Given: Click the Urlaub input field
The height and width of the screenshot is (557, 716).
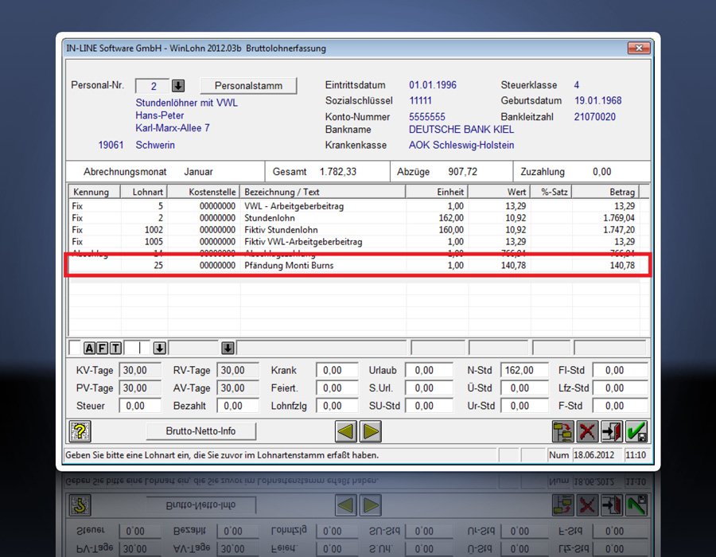Looking at the screenshot, I should pyautogui.click(x=428, y=370).
